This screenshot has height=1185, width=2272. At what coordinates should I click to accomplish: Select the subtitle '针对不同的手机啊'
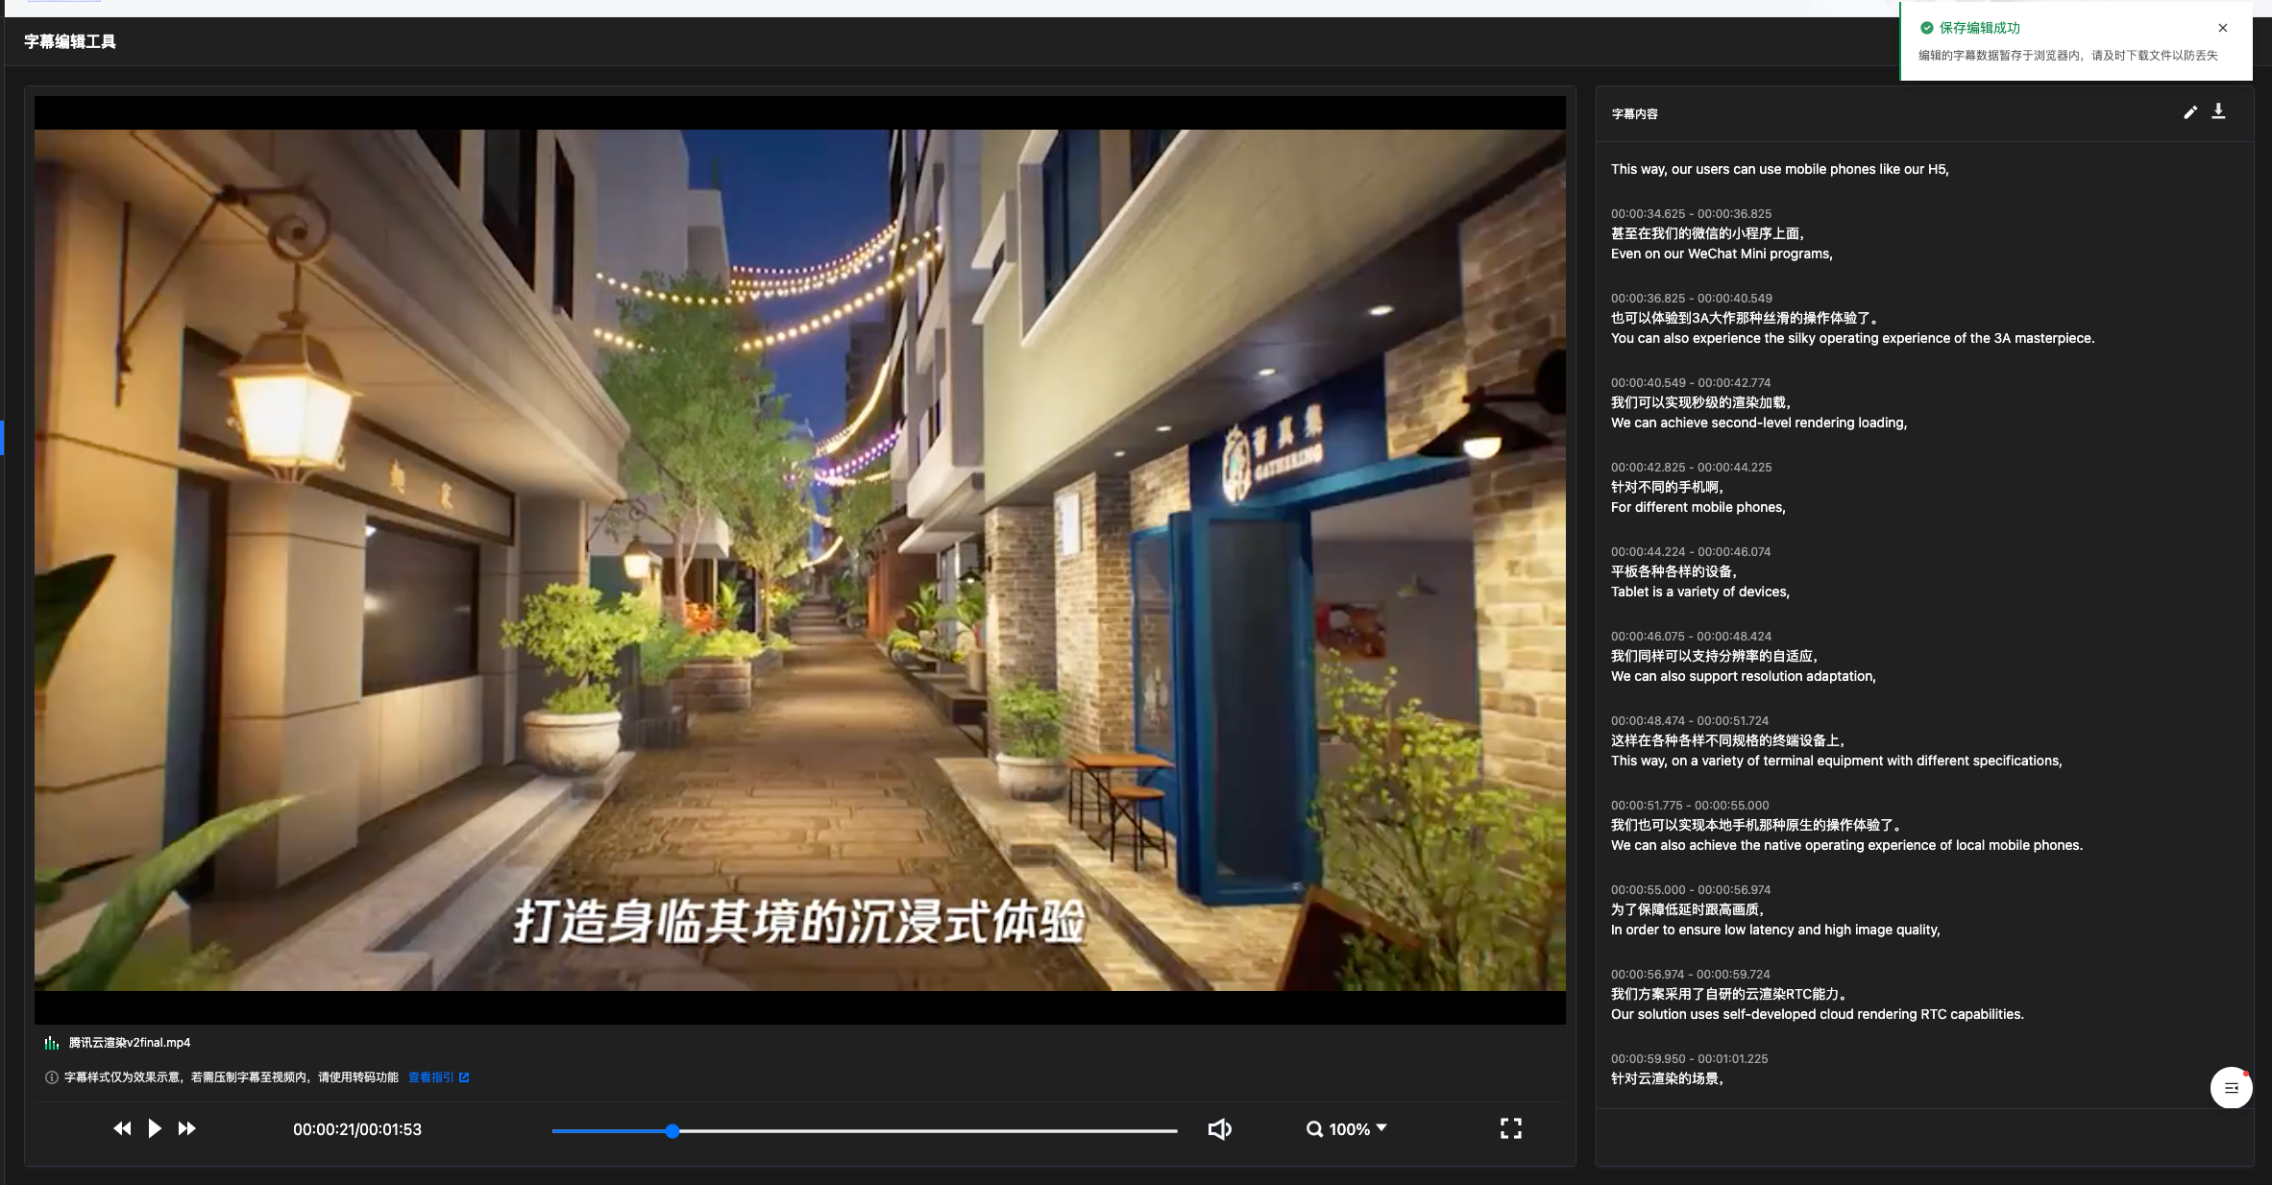[x=1667, y=487]
